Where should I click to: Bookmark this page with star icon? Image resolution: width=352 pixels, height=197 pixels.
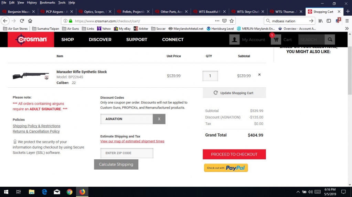click(x=232, y=21)
